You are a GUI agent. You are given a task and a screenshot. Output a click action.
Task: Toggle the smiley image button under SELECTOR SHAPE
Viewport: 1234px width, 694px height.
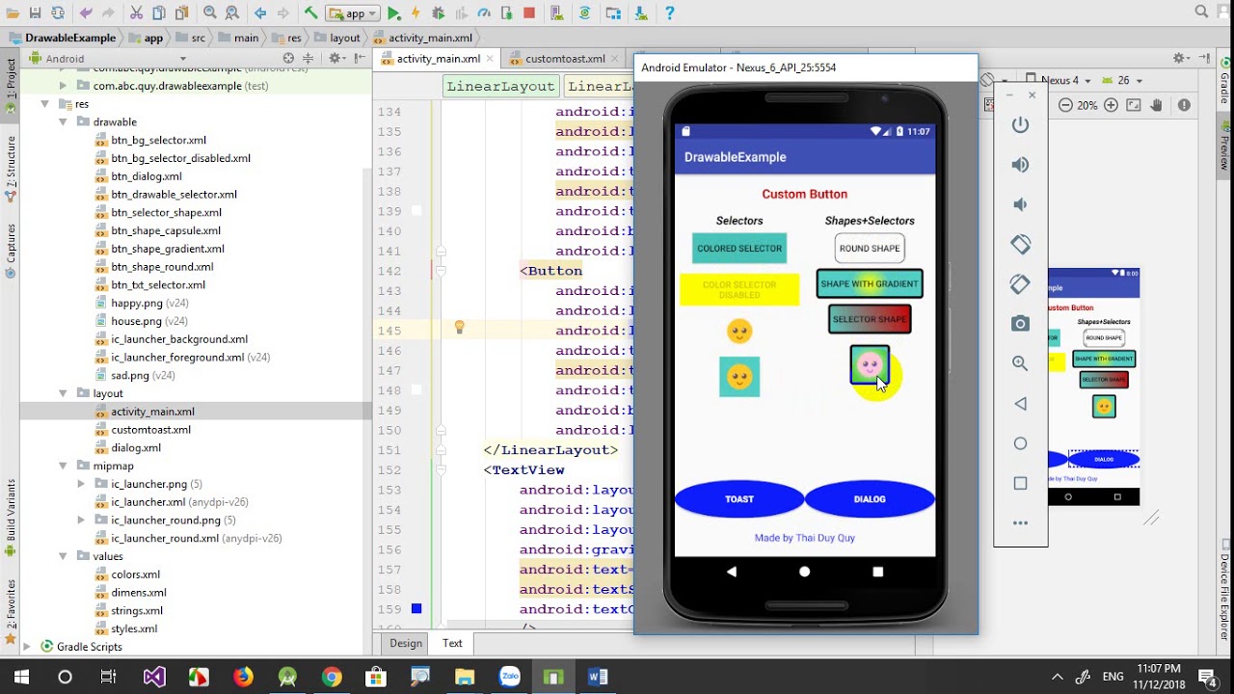tap(869, 364)
